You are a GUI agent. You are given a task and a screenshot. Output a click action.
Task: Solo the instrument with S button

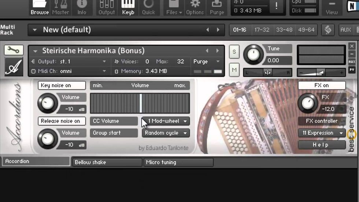tap(234, 52)
